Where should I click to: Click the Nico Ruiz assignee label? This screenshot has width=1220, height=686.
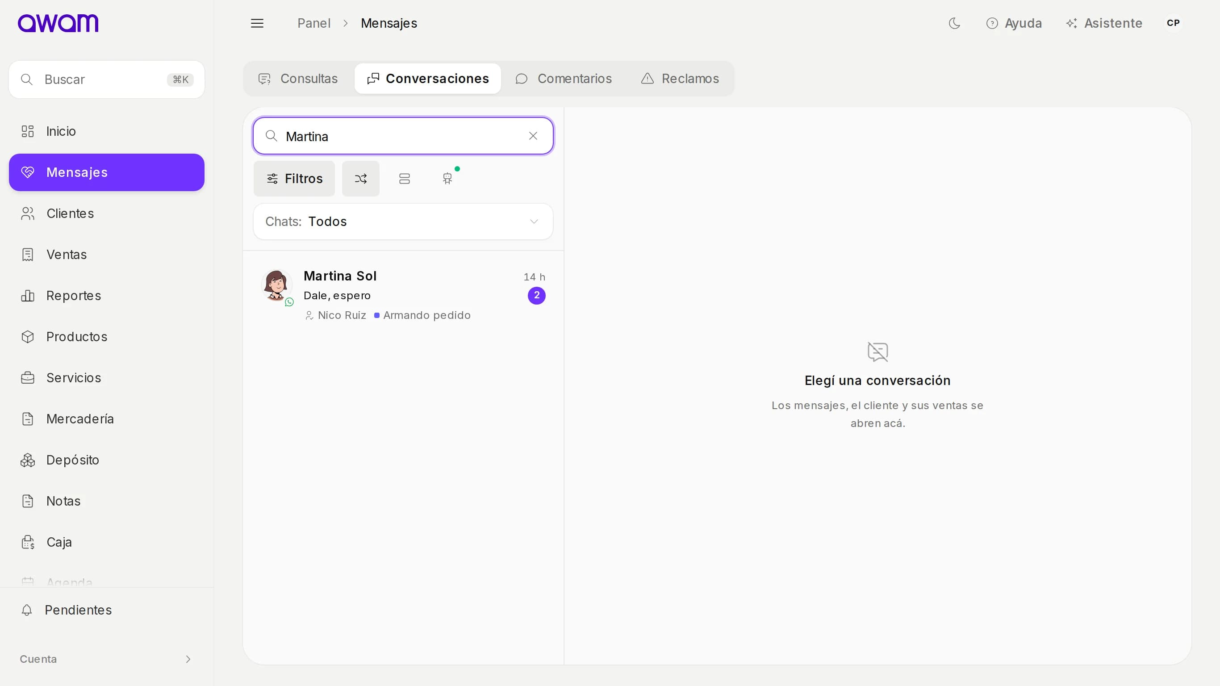tap(336, 315)
